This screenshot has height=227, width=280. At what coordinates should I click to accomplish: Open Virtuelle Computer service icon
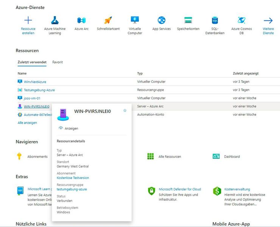[135, 20]
